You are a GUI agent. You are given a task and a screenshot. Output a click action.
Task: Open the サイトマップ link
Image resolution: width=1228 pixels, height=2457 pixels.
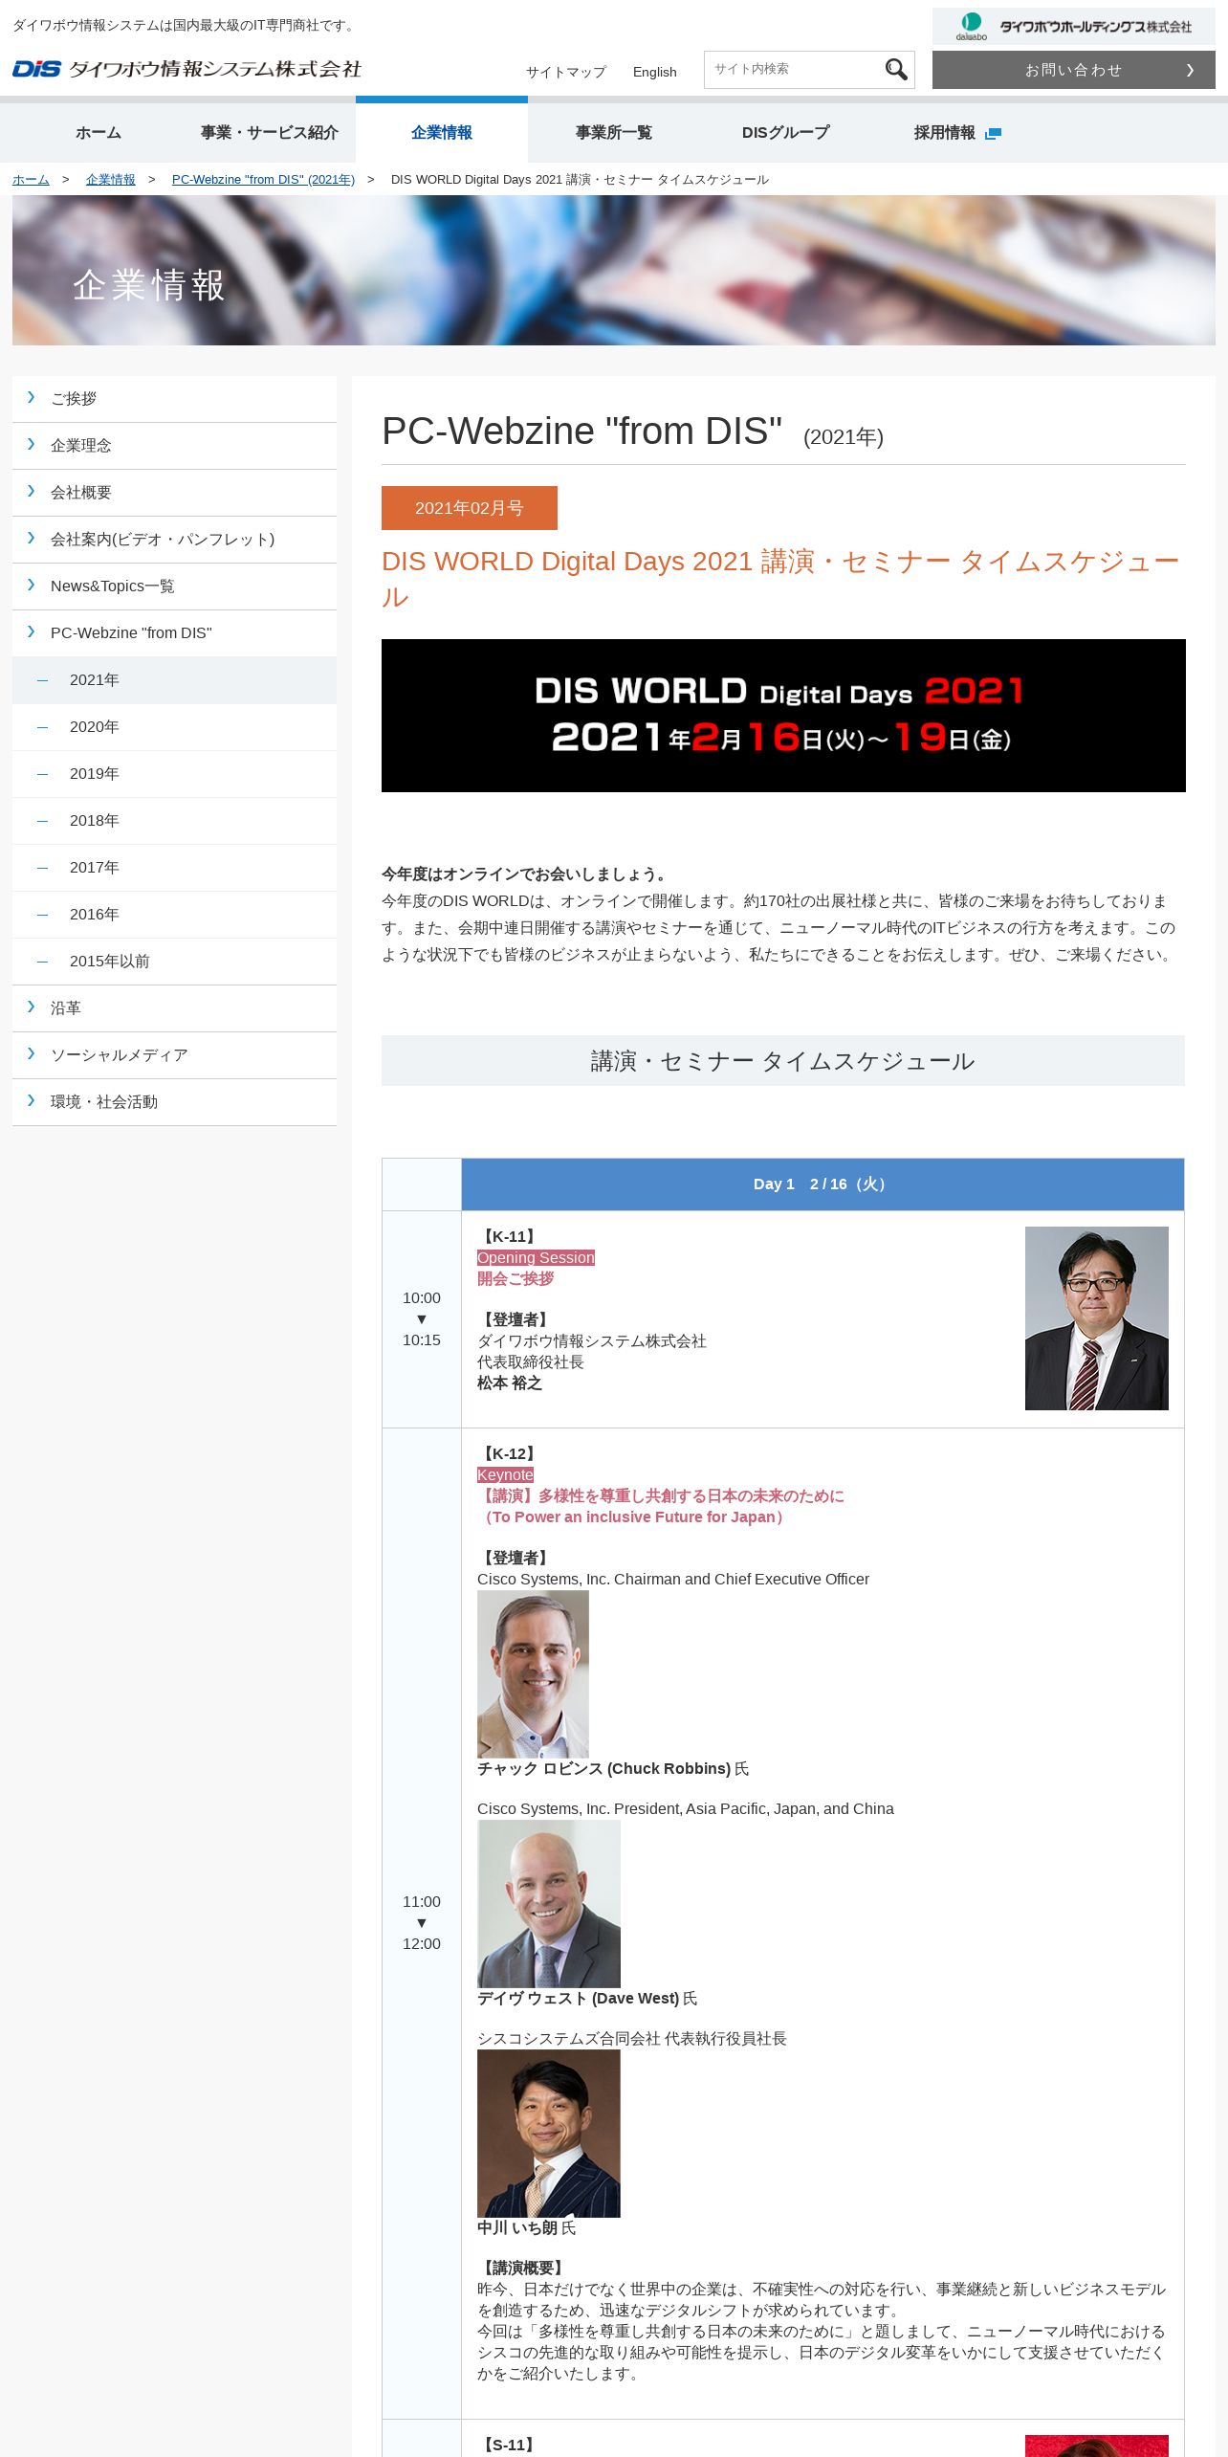(x=565, y=72)
